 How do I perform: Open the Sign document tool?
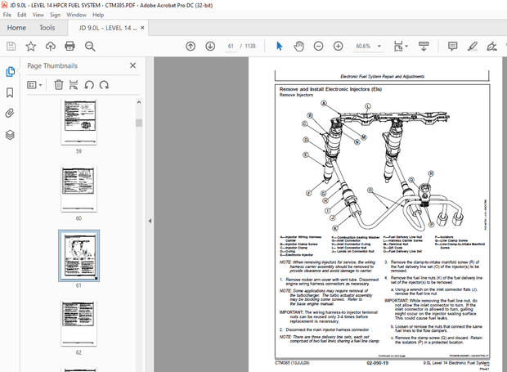click(x=491, y=47)
